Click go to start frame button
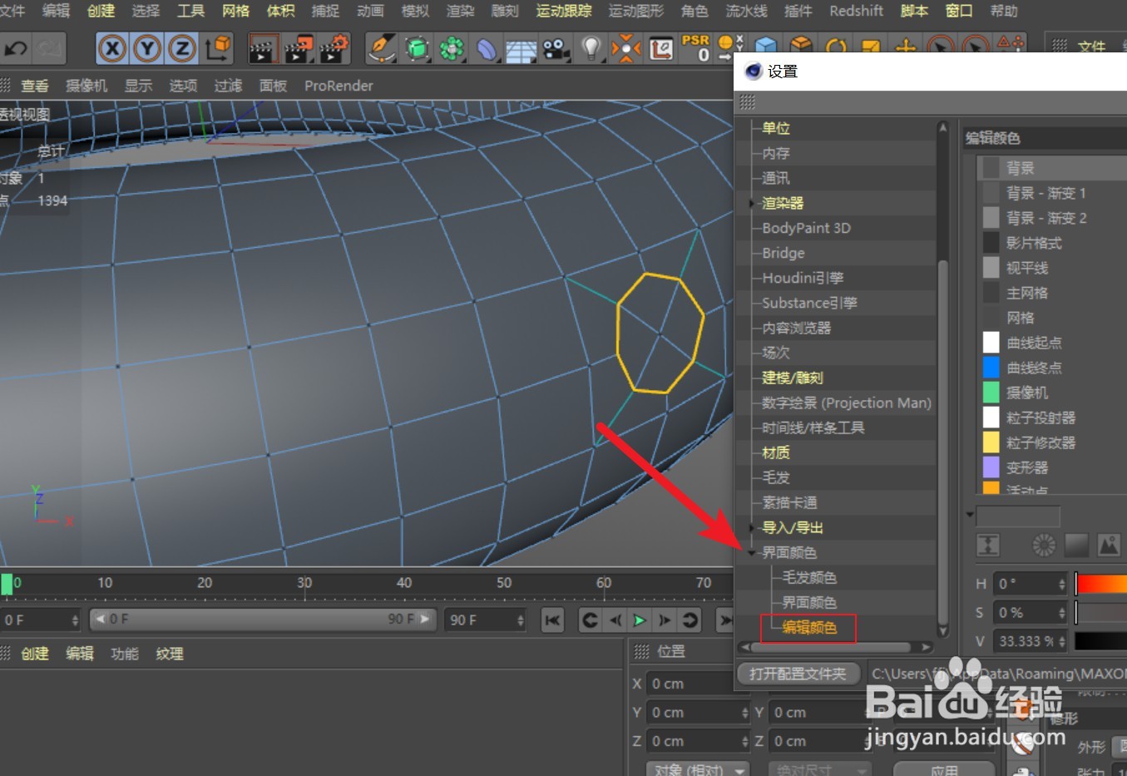Viewport: 1127px width, 776px height. [552, 620]
